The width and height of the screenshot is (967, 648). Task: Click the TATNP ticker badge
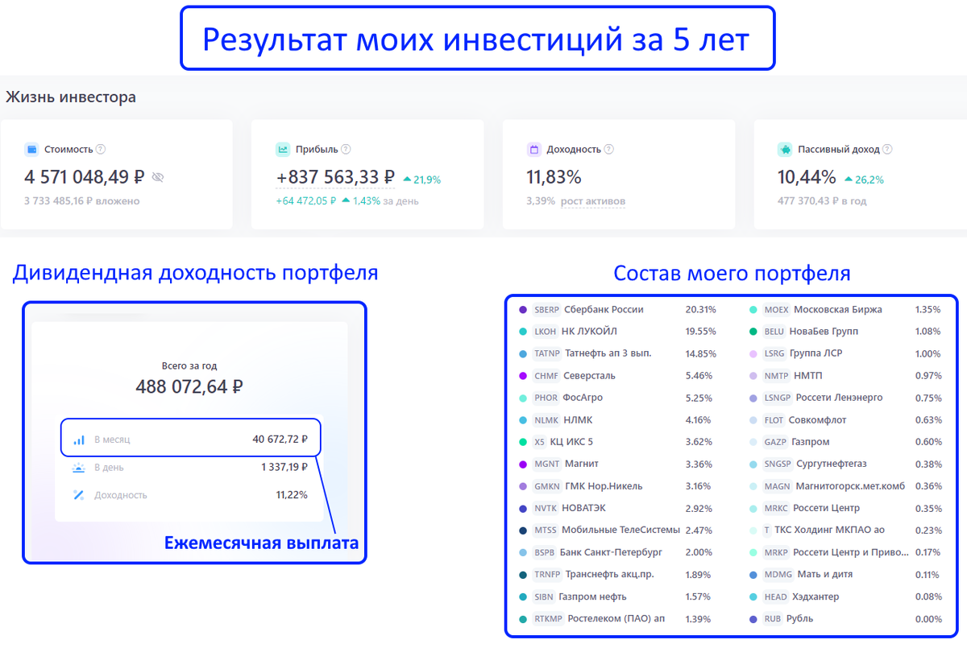click(547, 353)
